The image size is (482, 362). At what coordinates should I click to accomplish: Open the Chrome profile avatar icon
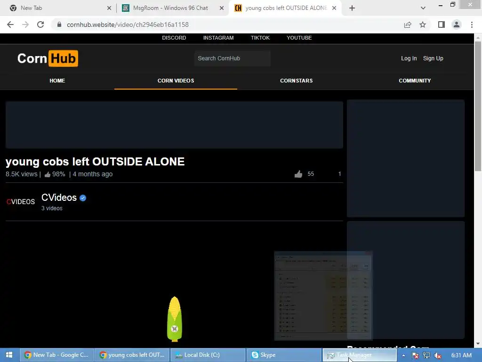point(457,25)
